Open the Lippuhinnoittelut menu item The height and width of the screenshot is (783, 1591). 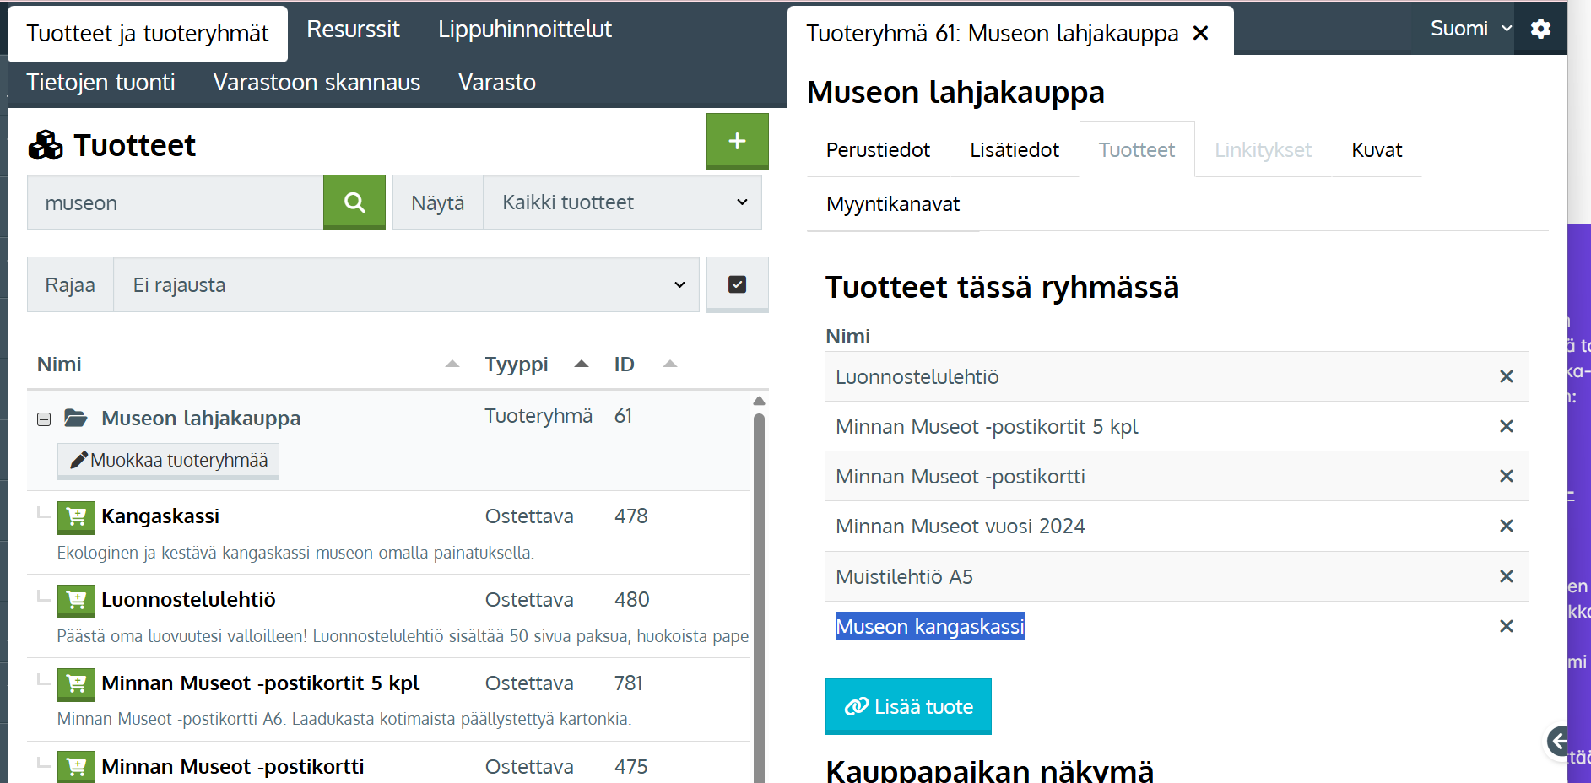pyautogui.click(x=524, y=29)
